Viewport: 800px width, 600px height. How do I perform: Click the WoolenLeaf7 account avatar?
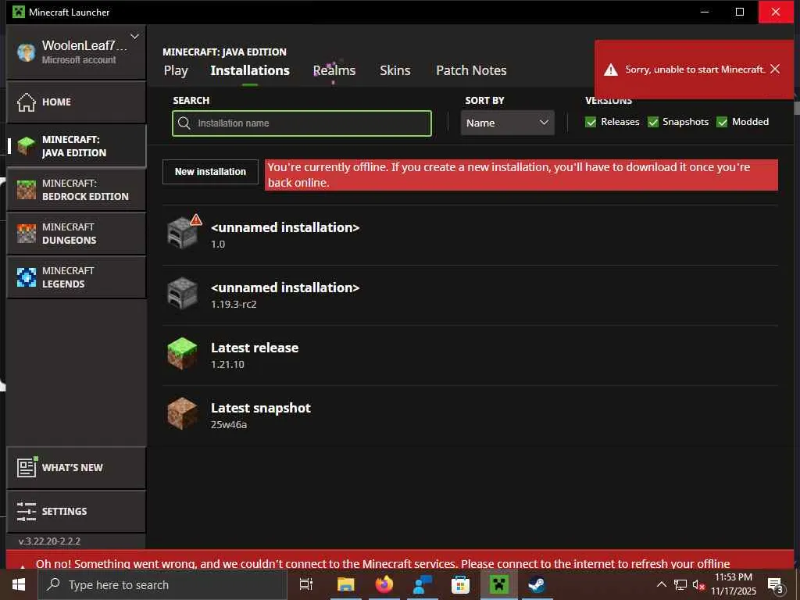[x=26, y=52]
